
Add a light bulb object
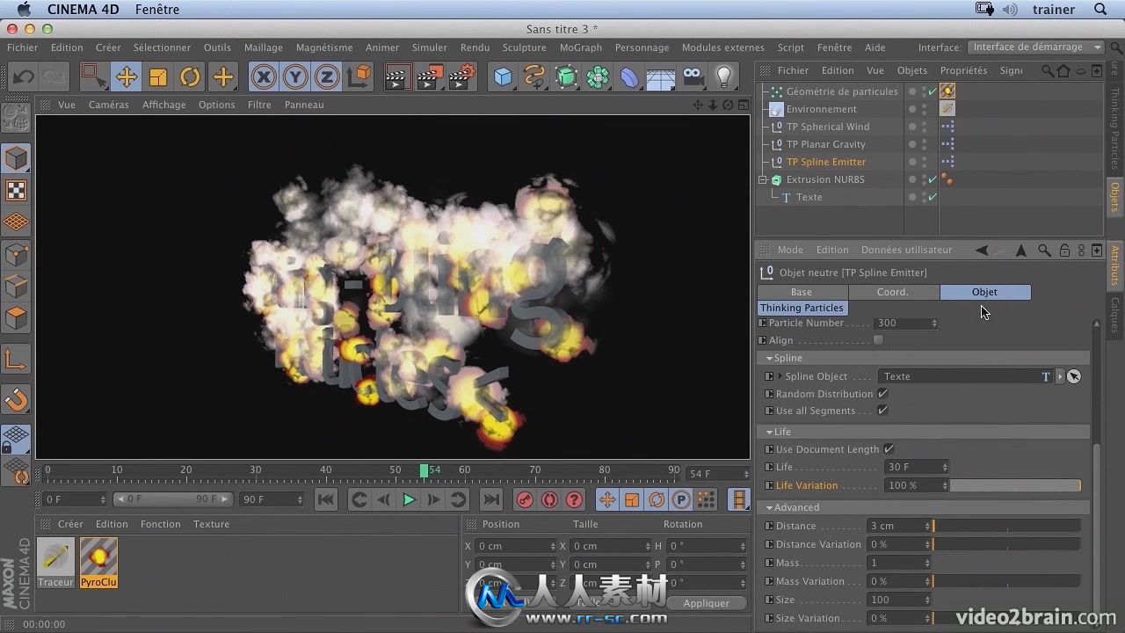[724, 77]
